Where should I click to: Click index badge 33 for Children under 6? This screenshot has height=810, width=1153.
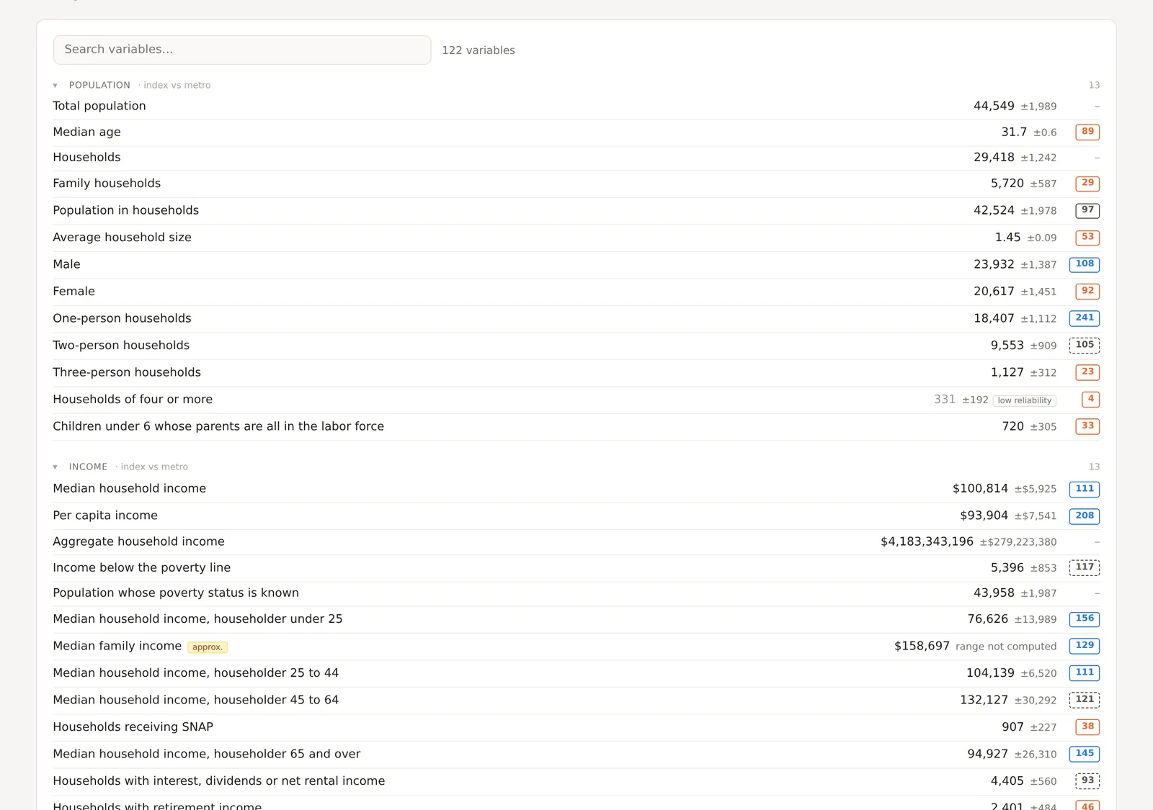coord(1087,426)
